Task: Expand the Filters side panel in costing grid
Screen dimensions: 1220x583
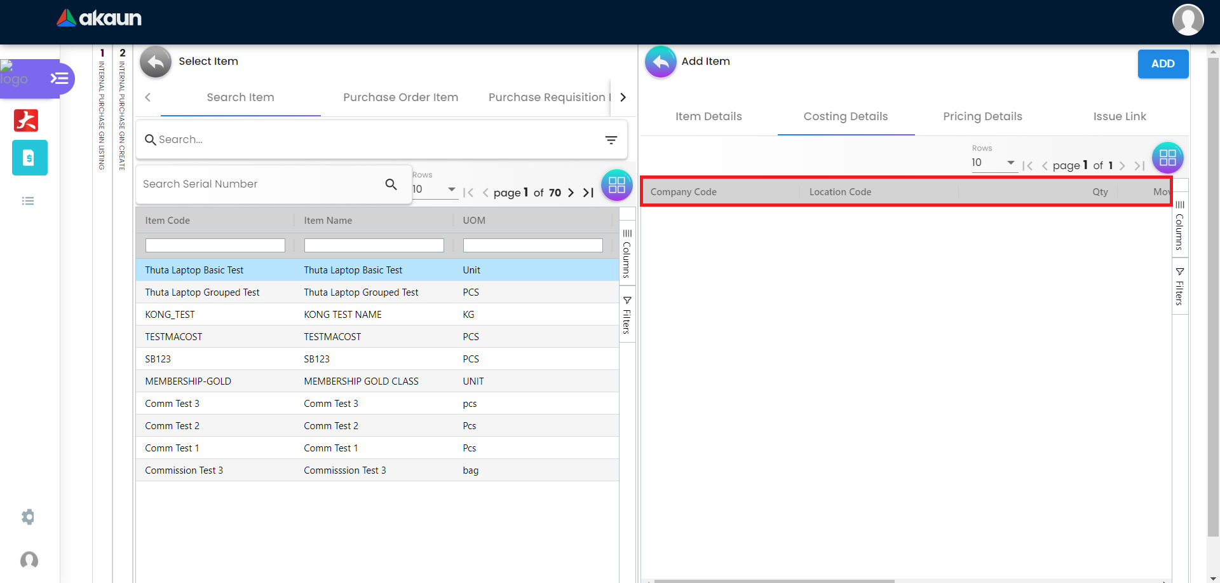Action: pyautogui.click(x=1179, y=286)
